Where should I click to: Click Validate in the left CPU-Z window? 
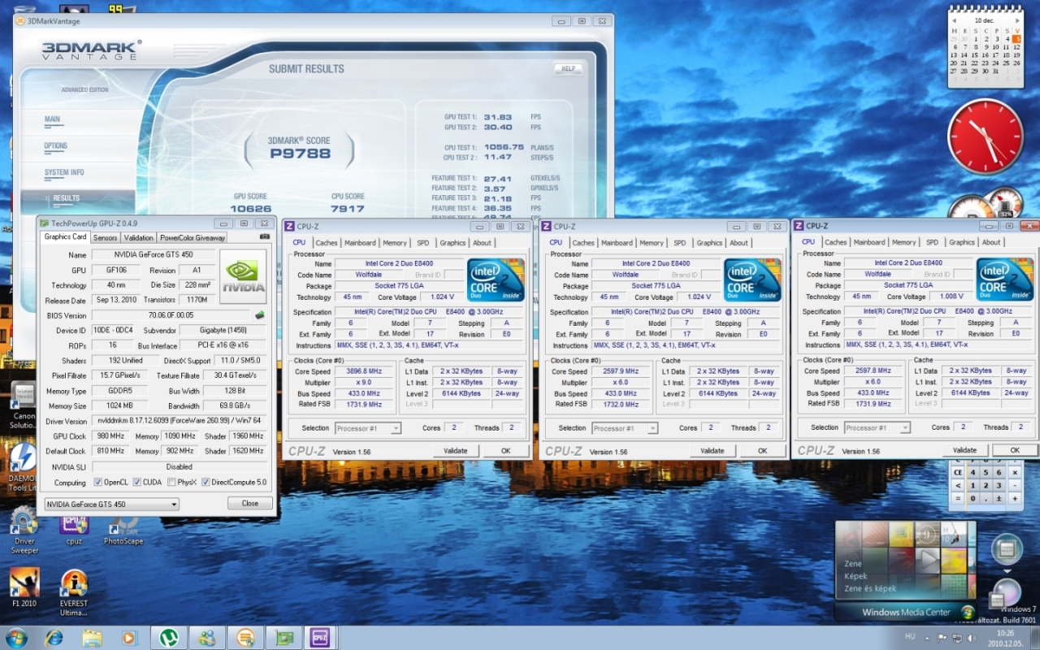click(x=456, y=451)
